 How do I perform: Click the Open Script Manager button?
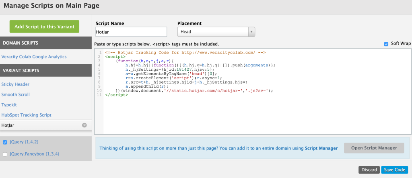pos(374,148)
